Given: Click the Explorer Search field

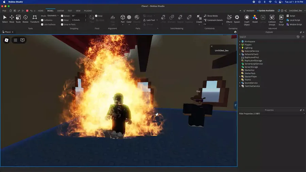Looking at the screenshot, I should pos(267,37).
